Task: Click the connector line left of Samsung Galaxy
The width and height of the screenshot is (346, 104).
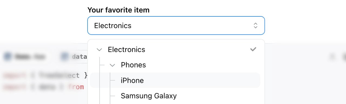Action: [x=114, y=96]
